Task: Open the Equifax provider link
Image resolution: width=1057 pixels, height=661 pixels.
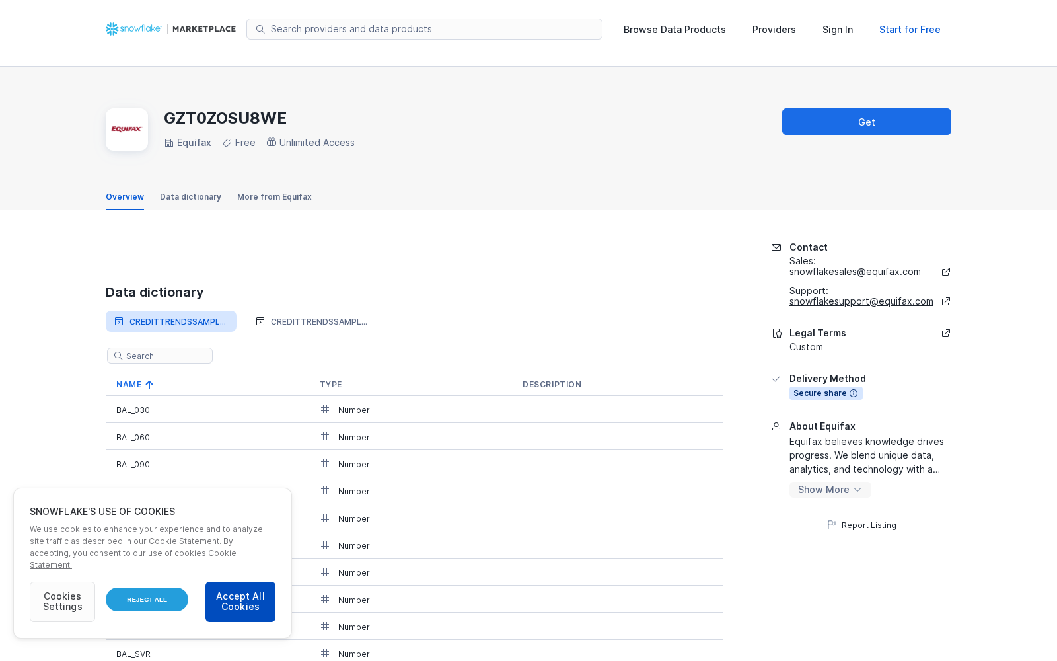Action: 194,143
